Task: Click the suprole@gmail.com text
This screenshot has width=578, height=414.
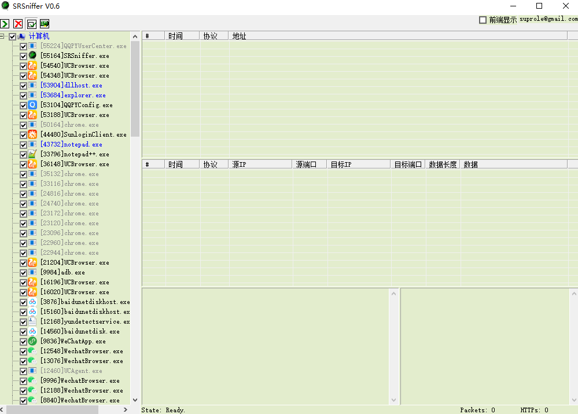Action: coord(548,19)
